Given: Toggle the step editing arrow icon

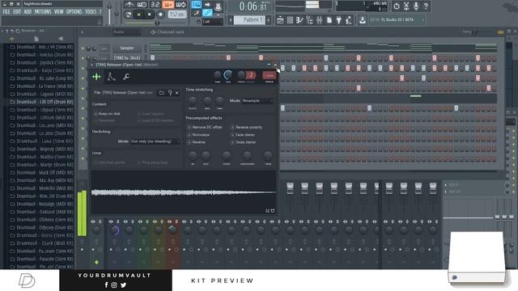Looking at the screenshot, I should (207, 4).
